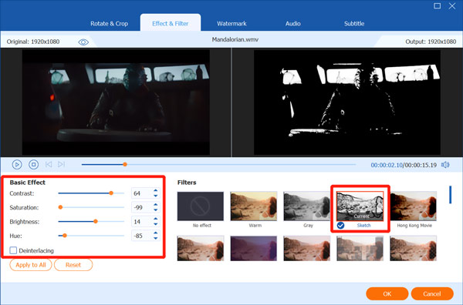Increase the Brightness value stepper
Screen dimensions: 463x305
coord(156,219)
